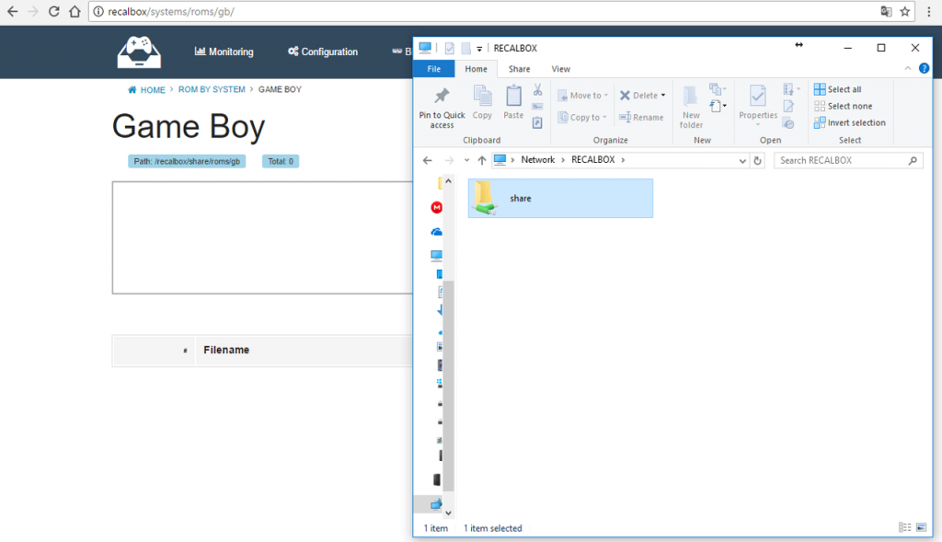Viewport: 942px width, 542px height.
Task: Open the Share ribbon tab
Action: [519, 69]
